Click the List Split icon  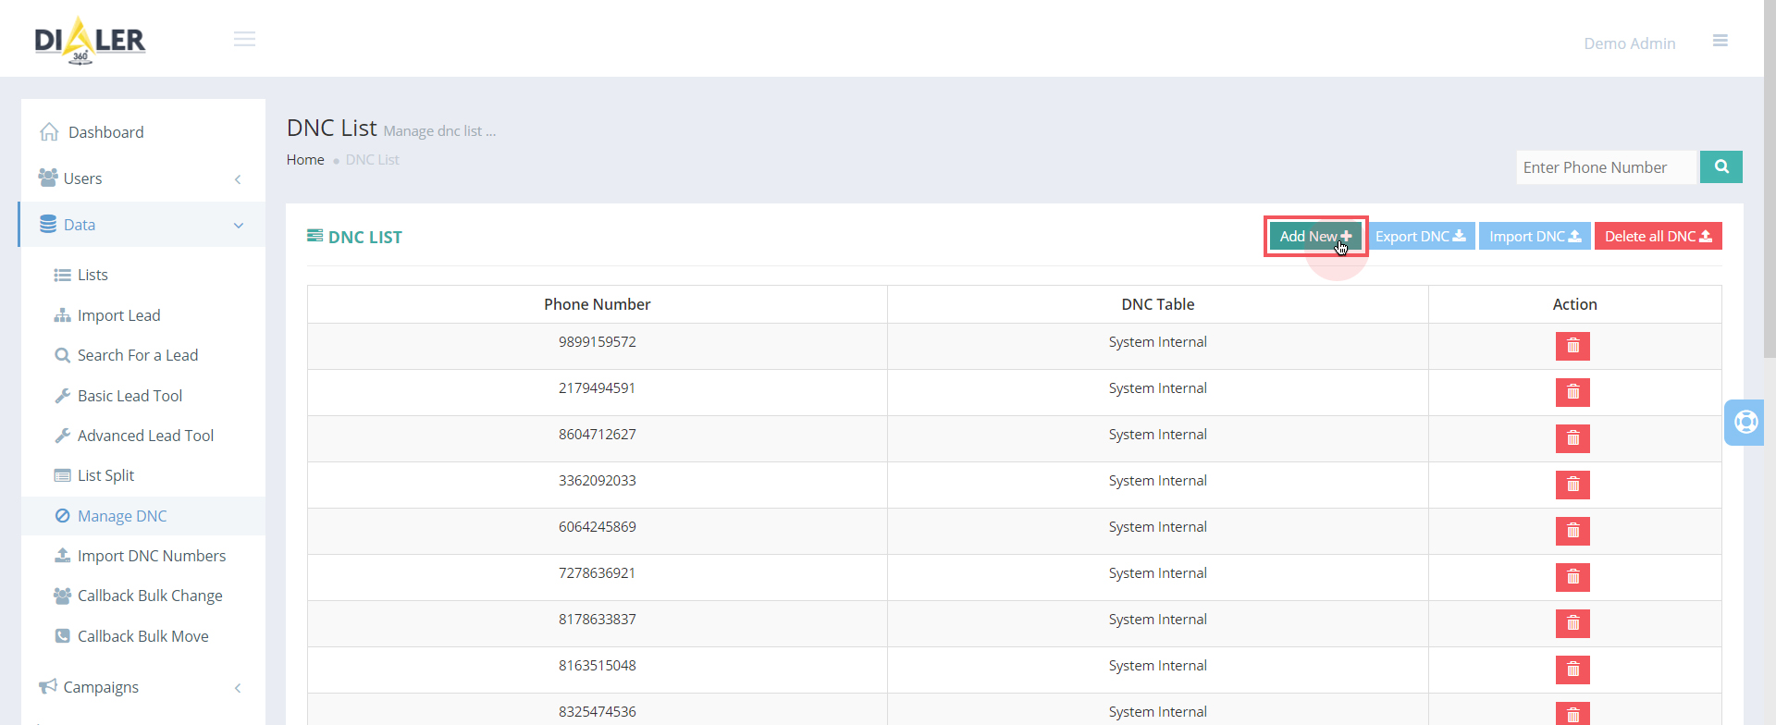pyautogui.click(x=62, y=475)
